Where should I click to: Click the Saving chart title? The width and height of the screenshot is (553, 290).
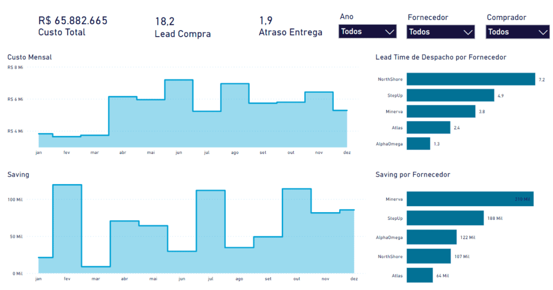(x=18, y=174)
